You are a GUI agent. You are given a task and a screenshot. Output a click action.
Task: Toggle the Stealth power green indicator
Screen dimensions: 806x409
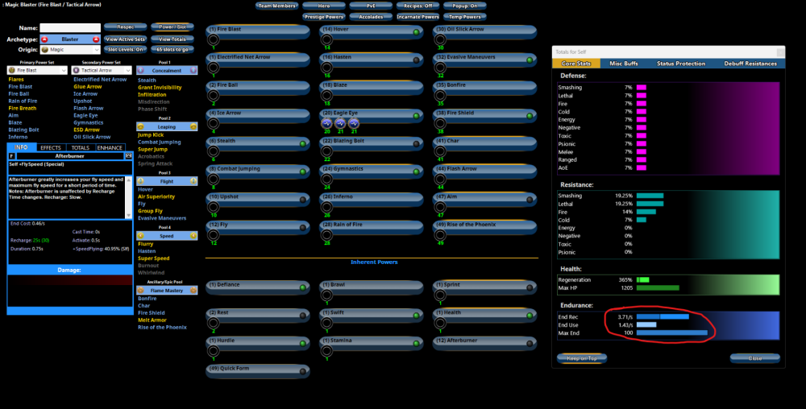302,144
